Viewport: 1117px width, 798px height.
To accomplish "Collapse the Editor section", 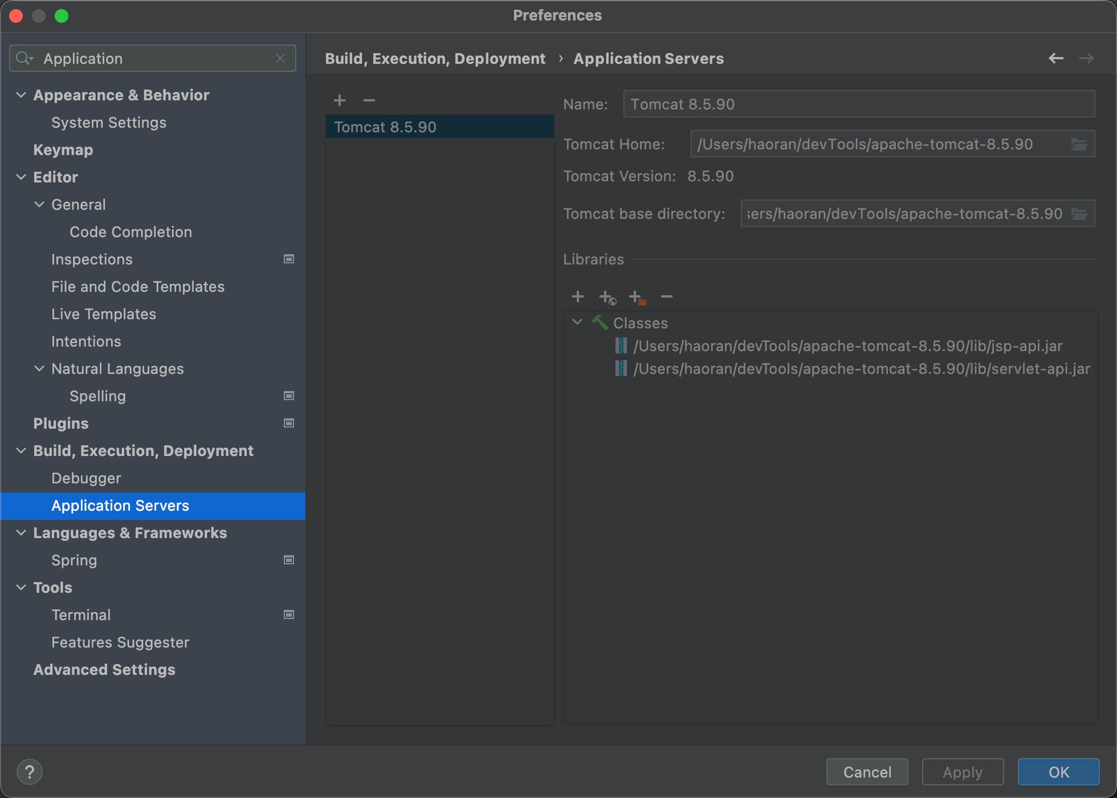I will pos(21,177).
